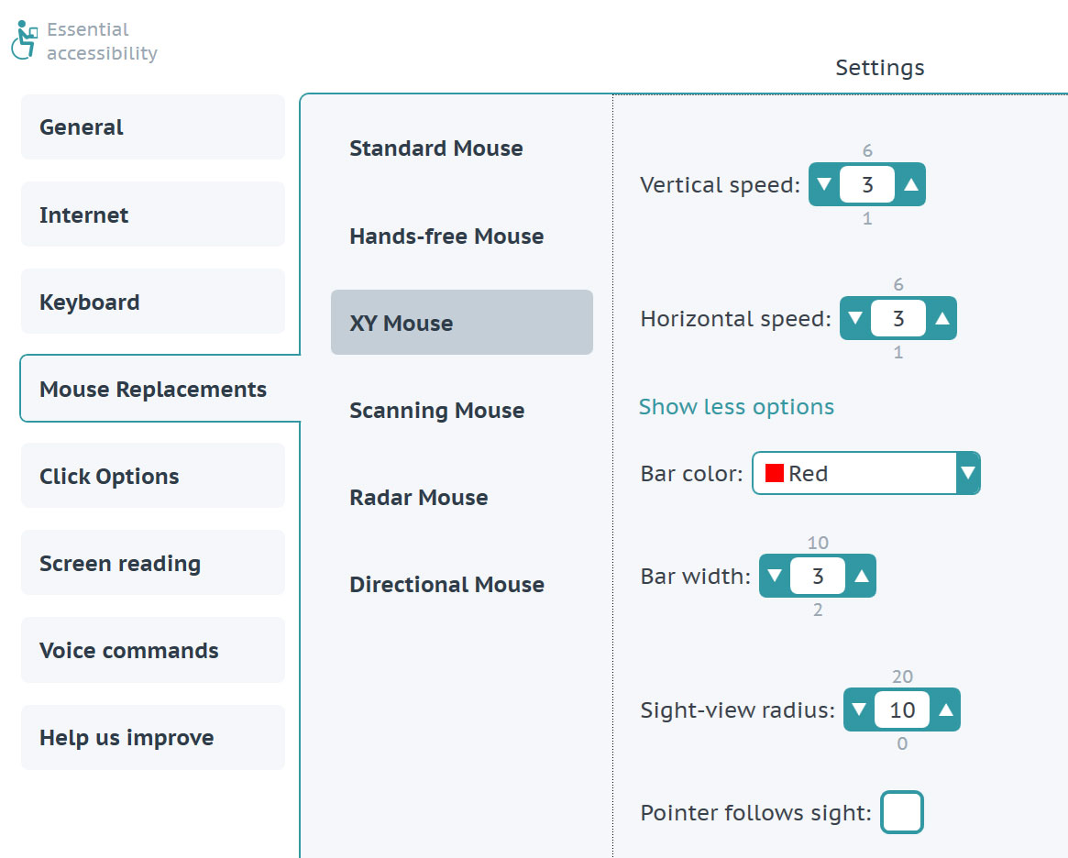Increase Horizontal speed with up arrow
The height and width of the screenshot is (858, 1068).
[942, 318]
